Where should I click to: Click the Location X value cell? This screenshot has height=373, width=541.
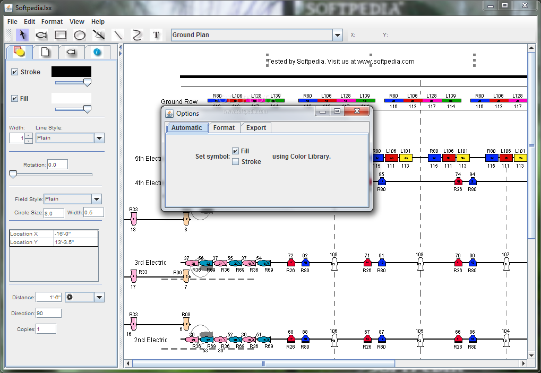pyautogui.click(x=75, y=234)
